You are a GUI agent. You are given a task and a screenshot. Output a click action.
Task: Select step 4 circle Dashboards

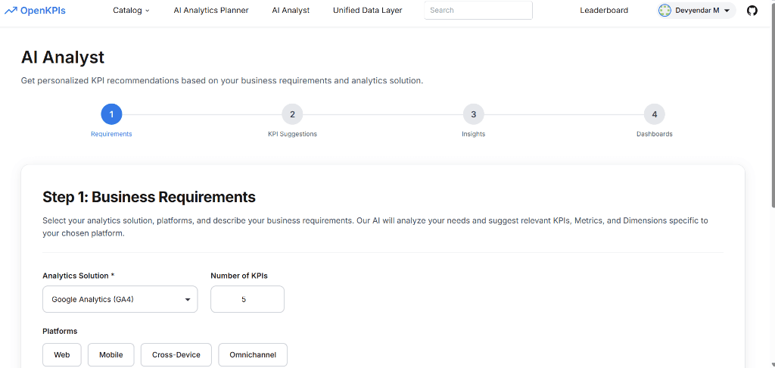click(x=655, y=114)
